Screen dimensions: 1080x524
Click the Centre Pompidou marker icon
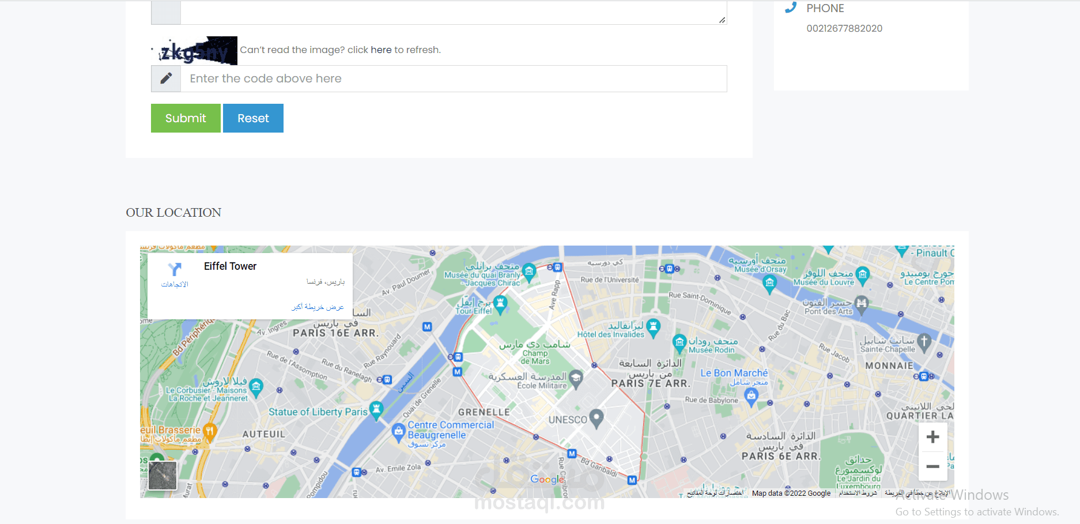point(901,252)
